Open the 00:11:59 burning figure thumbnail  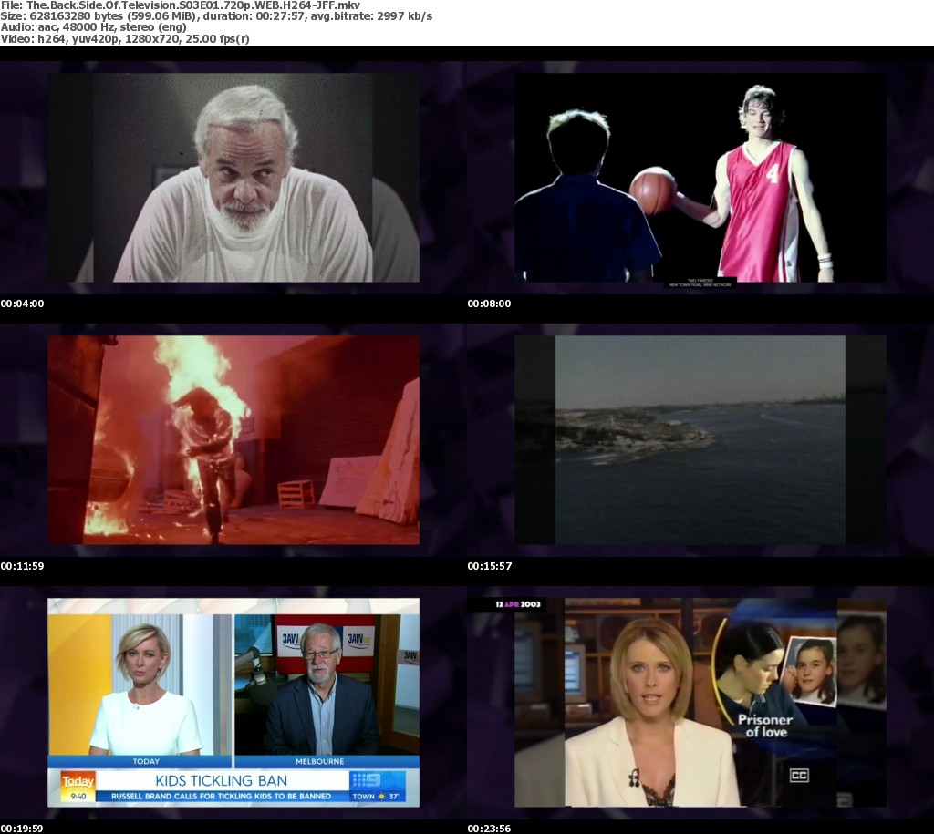(x=233, y=440)
